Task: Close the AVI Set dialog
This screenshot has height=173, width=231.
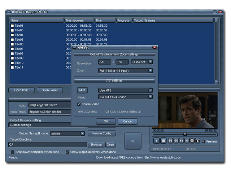Action: point(154,47)
